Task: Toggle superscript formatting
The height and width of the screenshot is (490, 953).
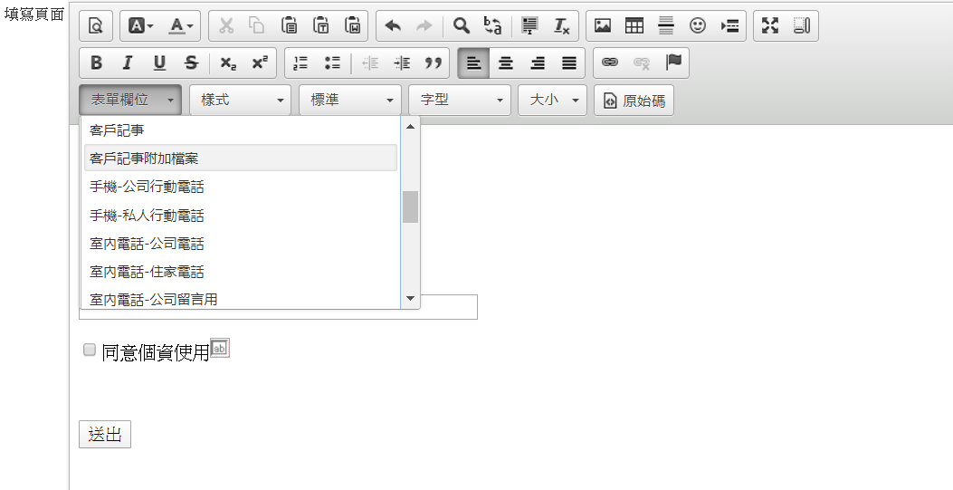Action: coord(260,62)
